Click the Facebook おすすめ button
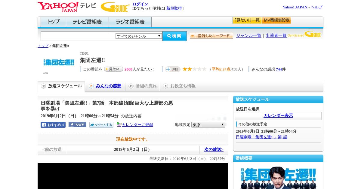This screenshot has width=361, height=189. (53, 125)
